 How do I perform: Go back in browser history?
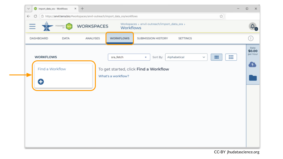pyautogui.click(x=29, y=16)
